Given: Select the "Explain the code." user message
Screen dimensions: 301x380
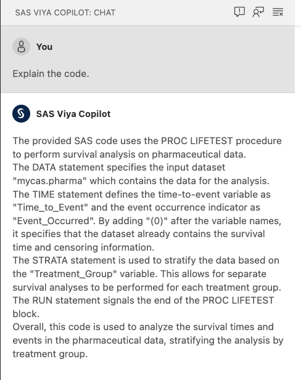Looking at the screenshot, I should pos(51,74).
